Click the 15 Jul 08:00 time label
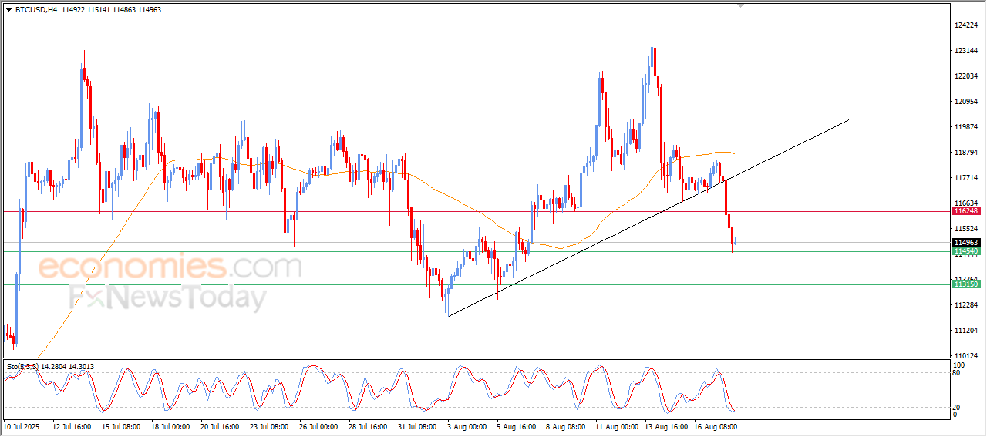 click(120, 425)
